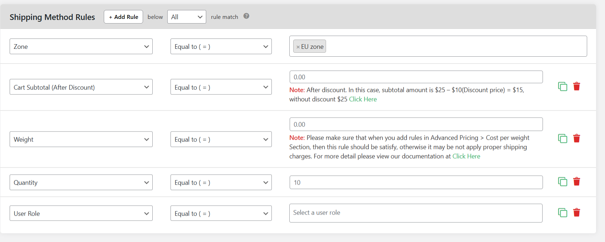Delete the Cart Subtotal rule
Screen dimensions: 605x242
tap(576, 86)
